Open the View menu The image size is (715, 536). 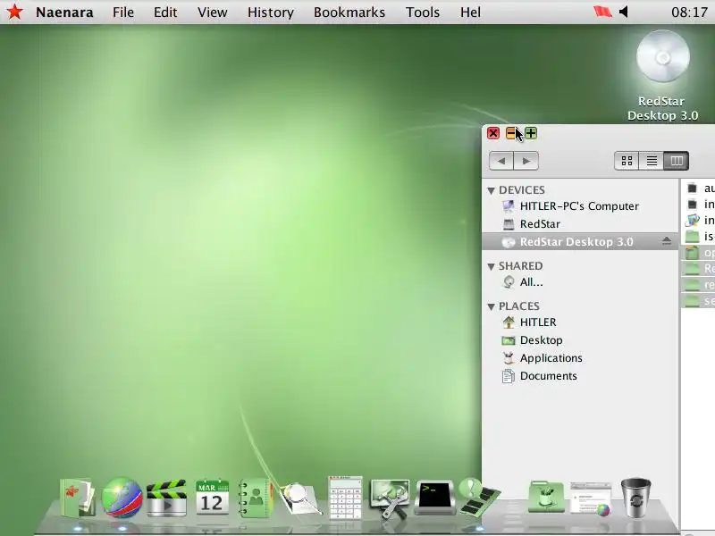pyautogui.click(x=212, y=13)
